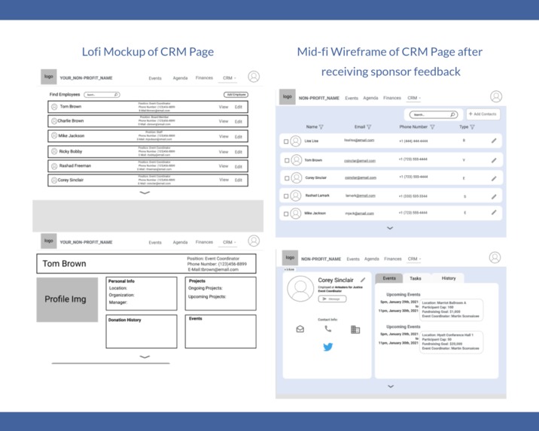Switch to the Tasks tab

[x=416, y=278]
